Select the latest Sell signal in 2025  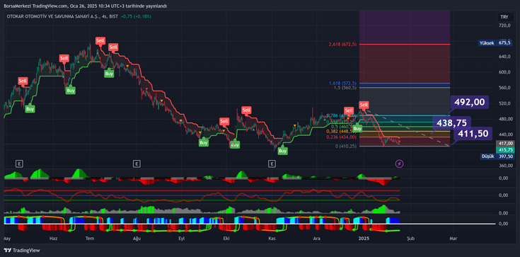point(364,105)
